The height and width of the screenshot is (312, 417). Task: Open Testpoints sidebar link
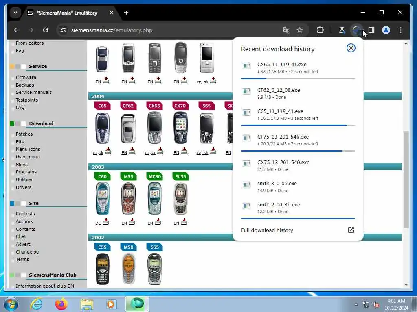(27, 100)
